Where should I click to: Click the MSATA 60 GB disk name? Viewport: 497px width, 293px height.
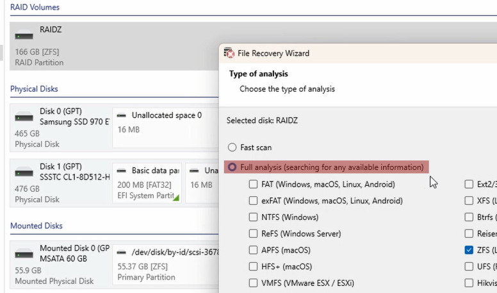63,259
